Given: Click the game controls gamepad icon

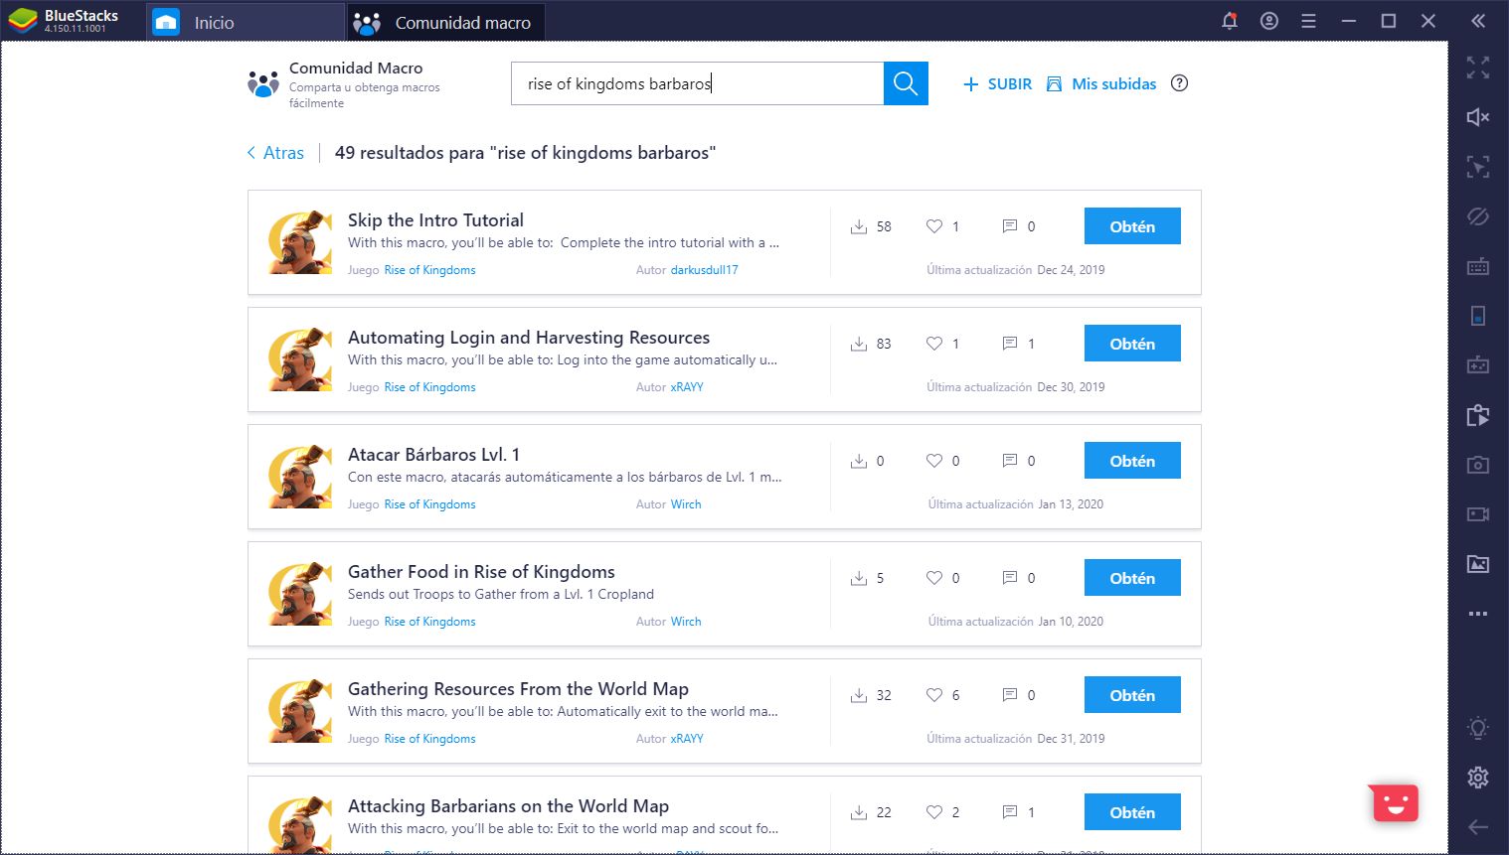Looking at the screenshot, I should (1478, 365).
